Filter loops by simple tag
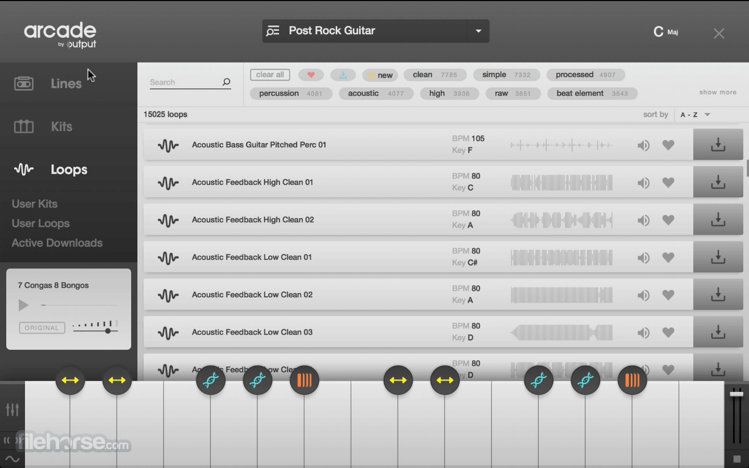The image size is (749, 468). pyautogui.click(x=506, y=75)
